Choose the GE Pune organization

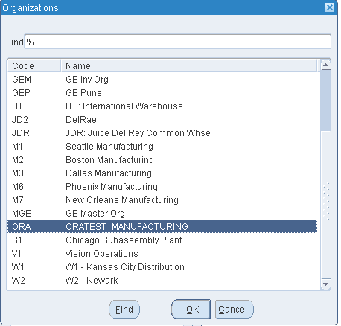point(162,93)
